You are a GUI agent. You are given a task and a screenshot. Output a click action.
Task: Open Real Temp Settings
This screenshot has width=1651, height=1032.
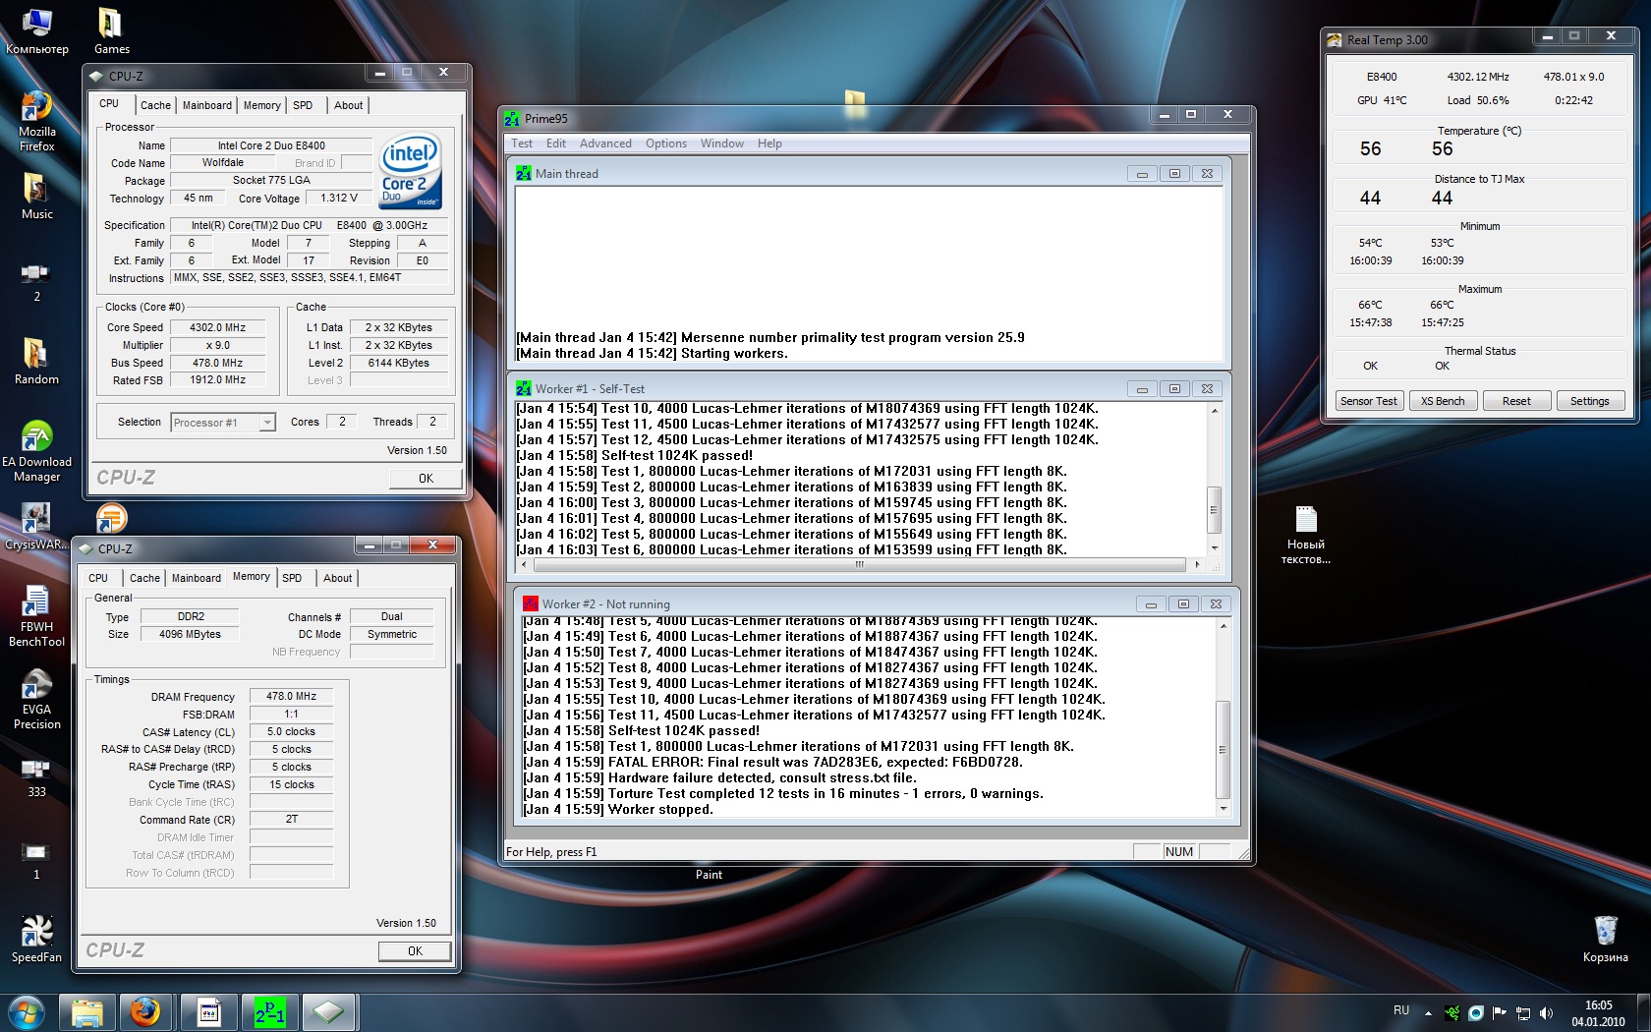tap(1590, 401)
